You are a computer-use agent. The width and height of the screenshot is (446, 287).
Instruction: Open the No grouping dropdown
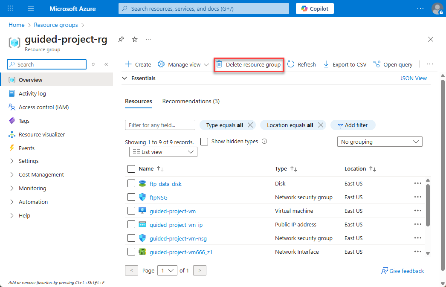[380, 142]
